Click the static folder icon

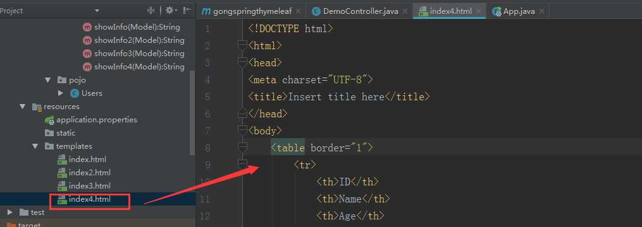tap(49, 133)
